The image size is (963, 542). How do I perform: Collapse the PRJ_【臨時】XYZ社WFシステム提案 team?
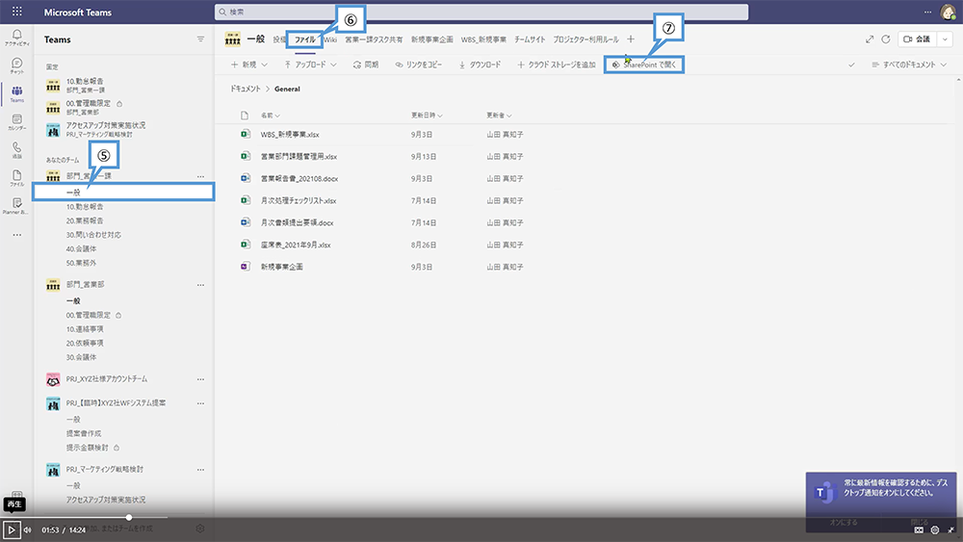click(x=116, y=403)
